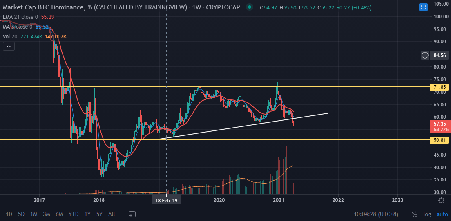Click the 18 Feb '19 date label
This screenshot has height=221, width=451.
(167, 200)
